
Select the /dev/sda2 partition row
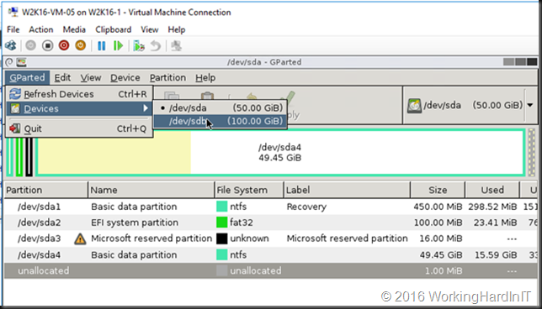coord(271,223)
